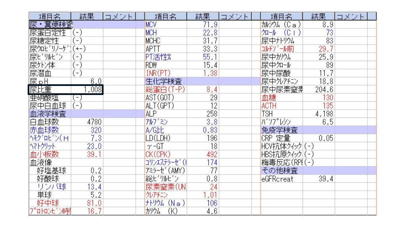
Task: Select the CRP 定量 row label
Action: pos(275,138)
